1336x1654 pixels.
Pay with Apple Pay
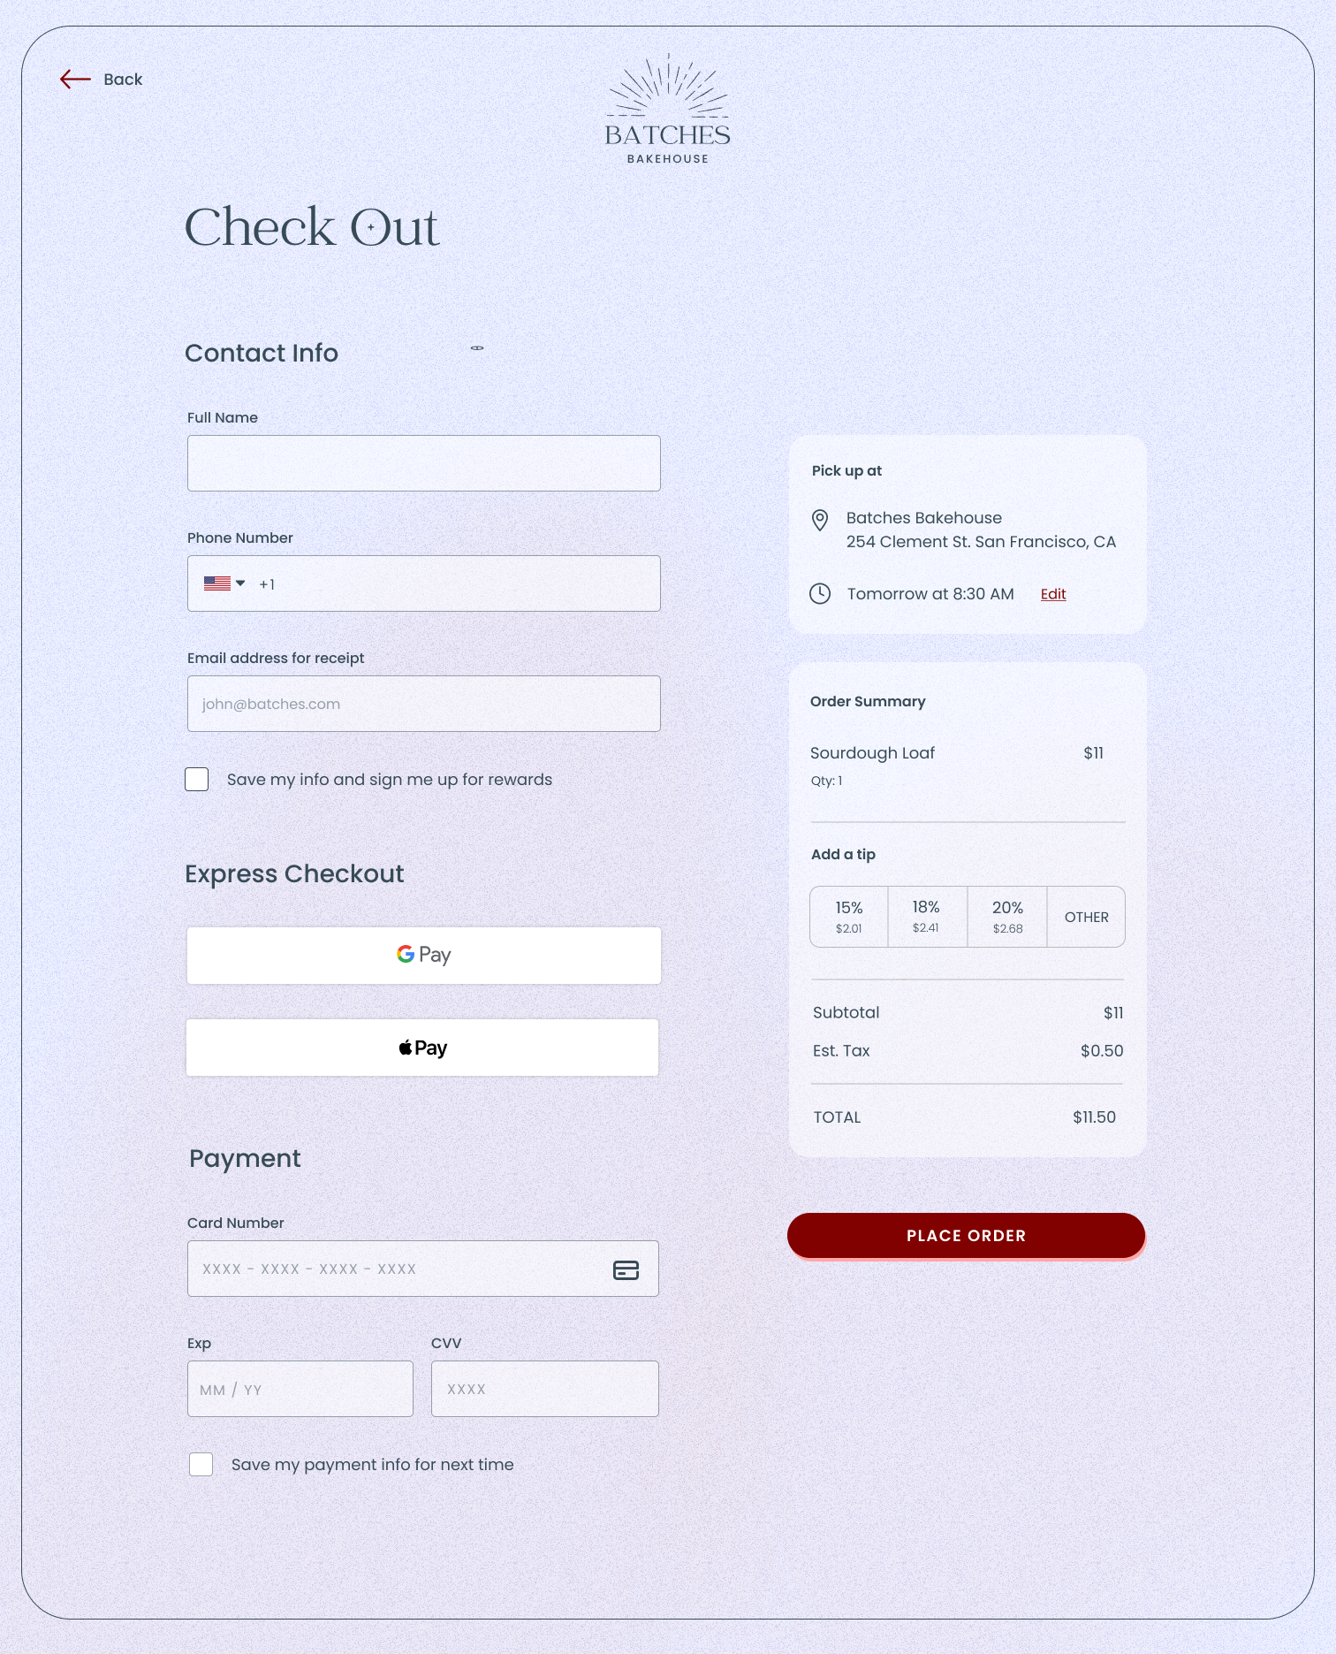pyautogui.click(x=422, y=1048)
